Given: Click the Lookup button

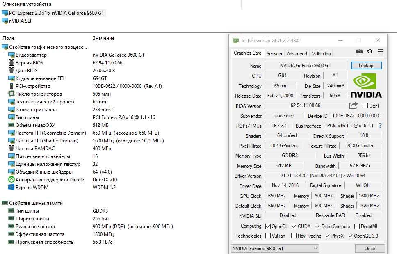Looking at the screenshot, I should click(366, 66).
